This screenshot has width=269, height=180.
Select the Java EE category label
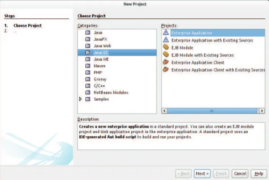tap(101, 52)
